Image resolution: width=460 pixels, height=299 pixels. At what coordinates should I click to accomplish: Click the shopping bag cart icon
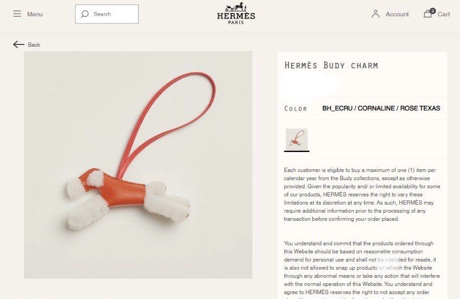point(427,14)
